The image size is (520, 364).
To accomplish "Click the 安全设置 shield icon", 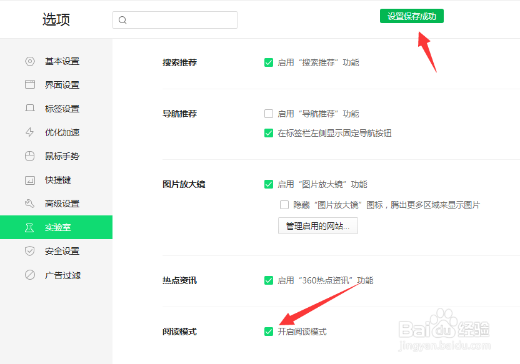I will [30, 251].
